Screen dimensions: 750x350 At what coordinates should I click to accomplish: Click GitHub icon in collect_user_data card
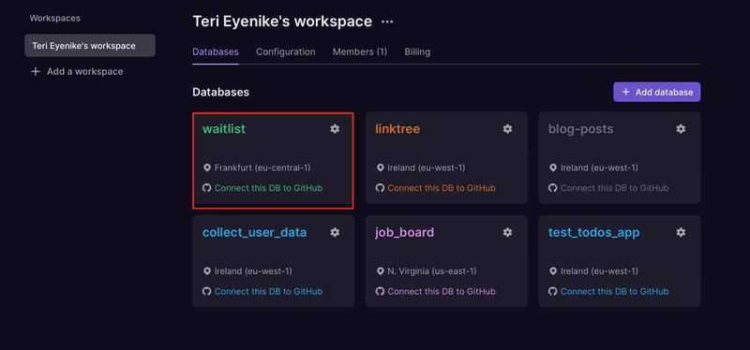[x=206, y=291]
